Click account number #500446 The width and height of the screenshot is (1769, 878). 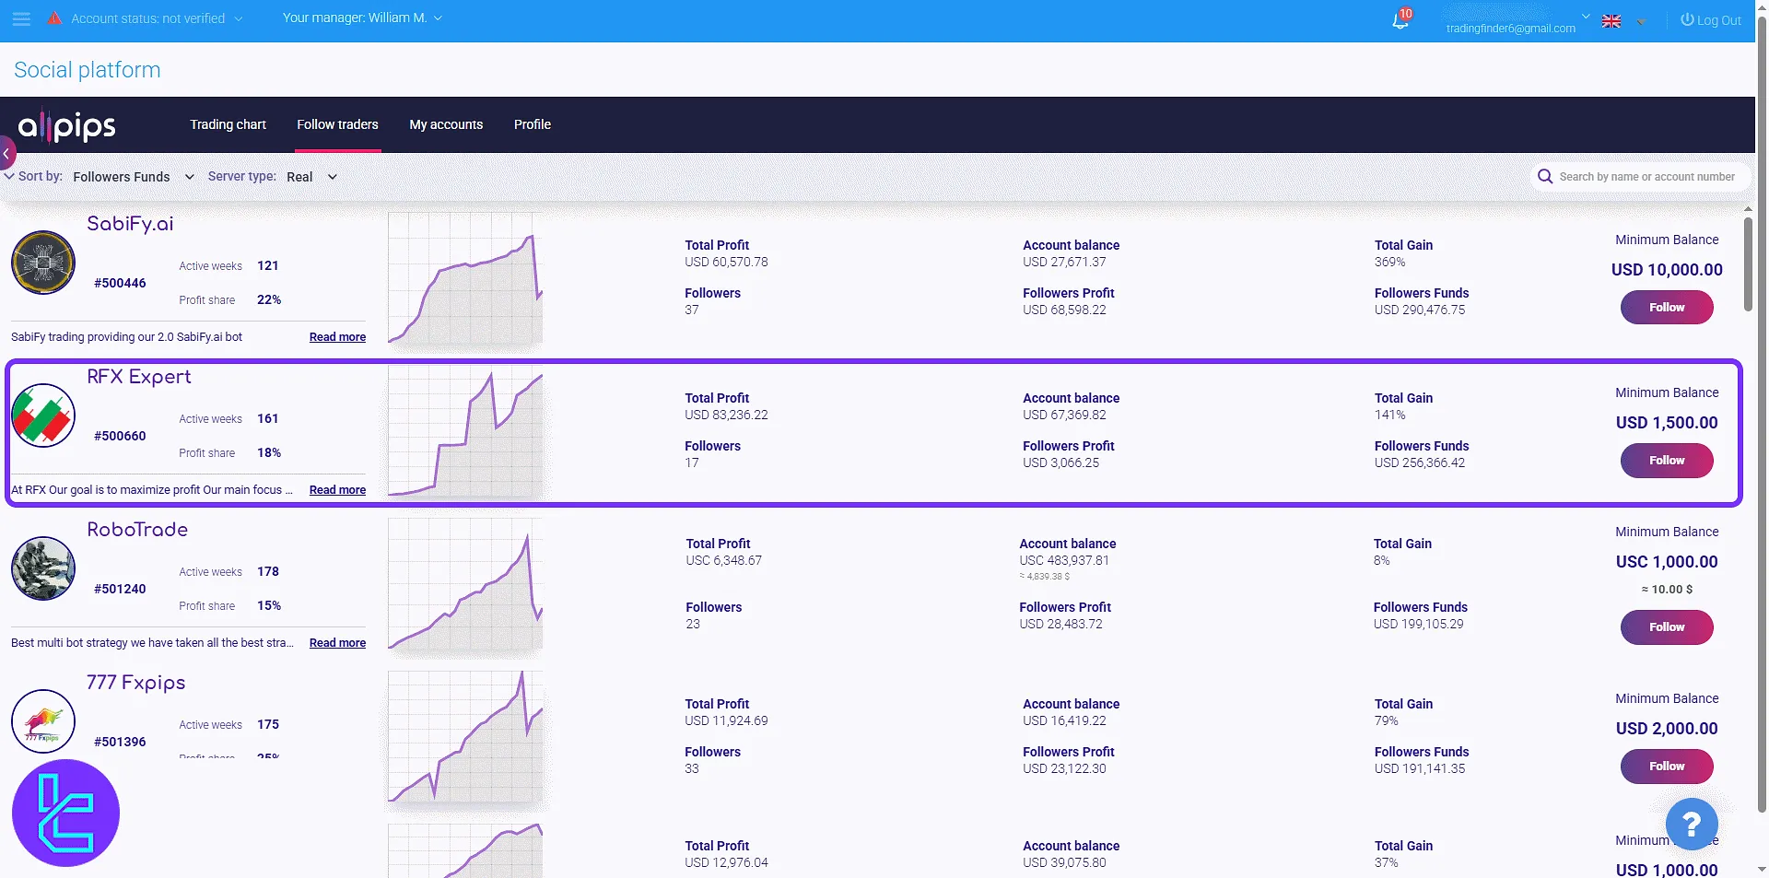click(120, 283)
